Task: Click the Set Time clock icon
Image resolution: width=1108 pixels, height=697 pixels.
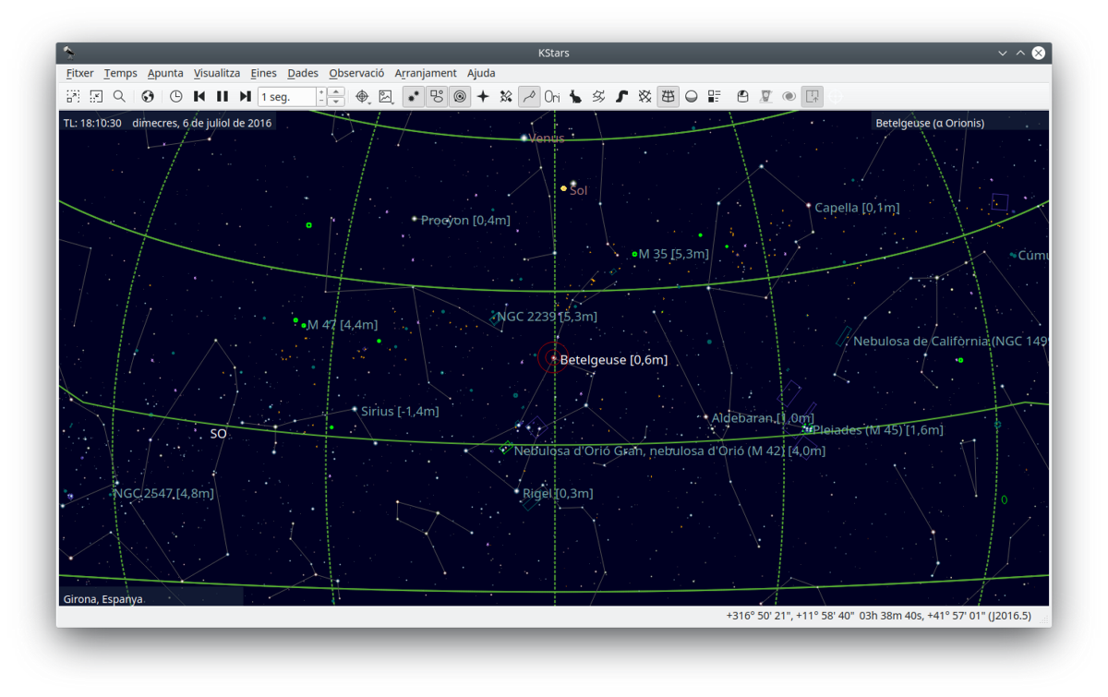Action: 176,96
